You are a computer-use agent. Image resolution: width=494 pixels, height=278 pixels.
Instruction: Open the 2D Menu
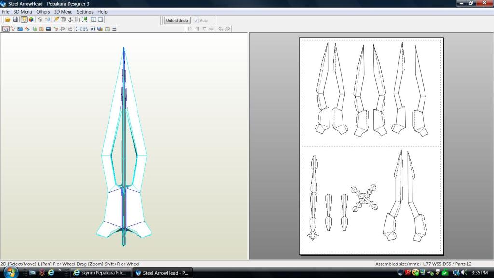pos(63,12)
